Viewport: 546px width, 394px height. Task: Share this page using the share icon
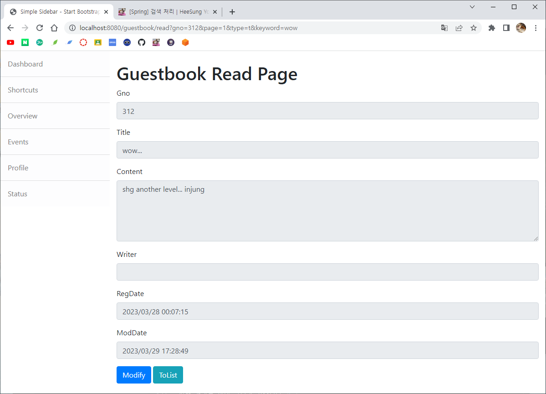[459, 28]
